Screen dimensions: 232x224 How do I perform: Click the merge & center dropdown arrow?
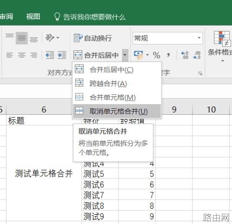pos(125,55)
